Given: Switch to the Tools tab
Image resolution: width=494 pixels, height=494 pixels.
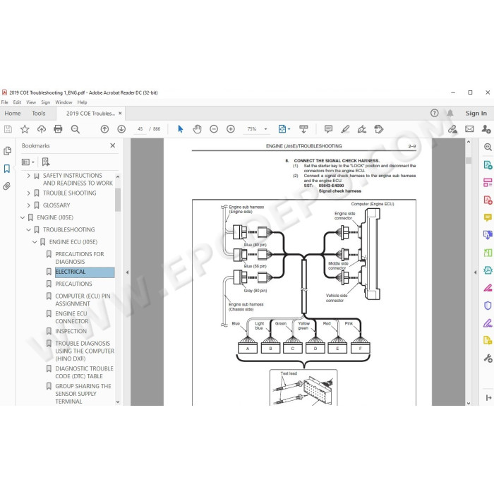Looking at the screenshot, I should pos(39,113).
